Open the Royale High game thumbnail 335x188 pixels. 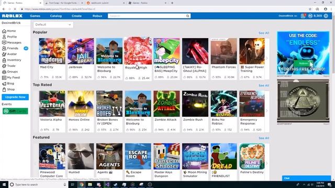138,51
